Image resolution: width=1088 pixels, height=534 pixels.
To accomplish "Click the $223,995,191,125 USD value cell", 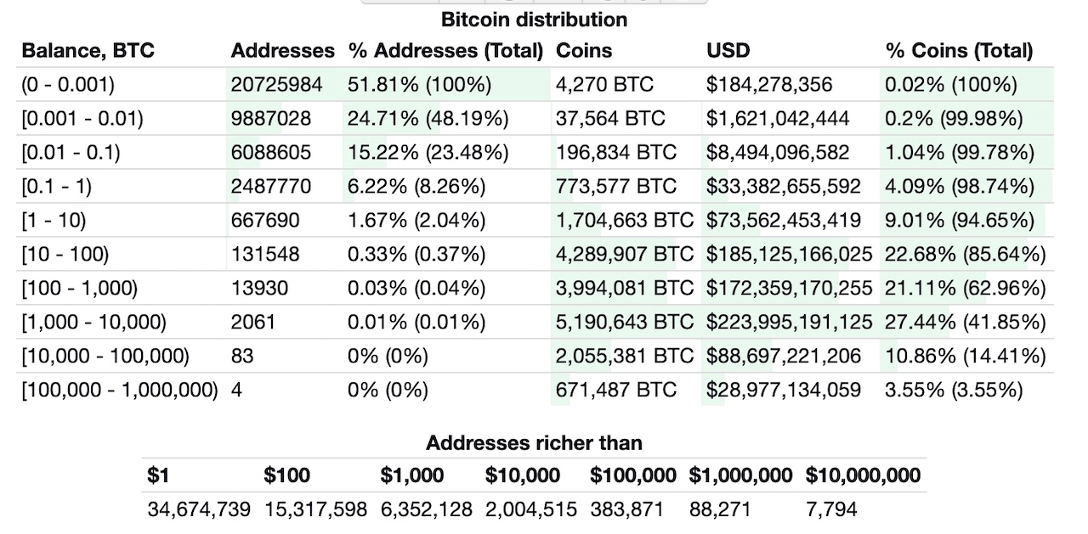I will pyautogui.click(x=789, y=323).
